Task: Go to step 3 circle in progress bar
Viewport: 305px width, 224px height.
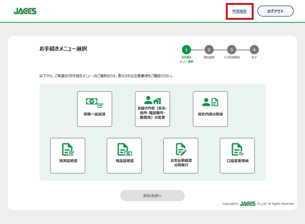Action: tap(232, 50)
